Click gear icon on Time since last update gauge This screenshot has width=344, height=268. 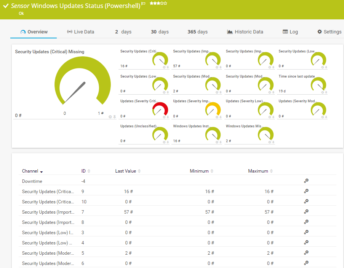pyautogui.click(x=322, y=92)
